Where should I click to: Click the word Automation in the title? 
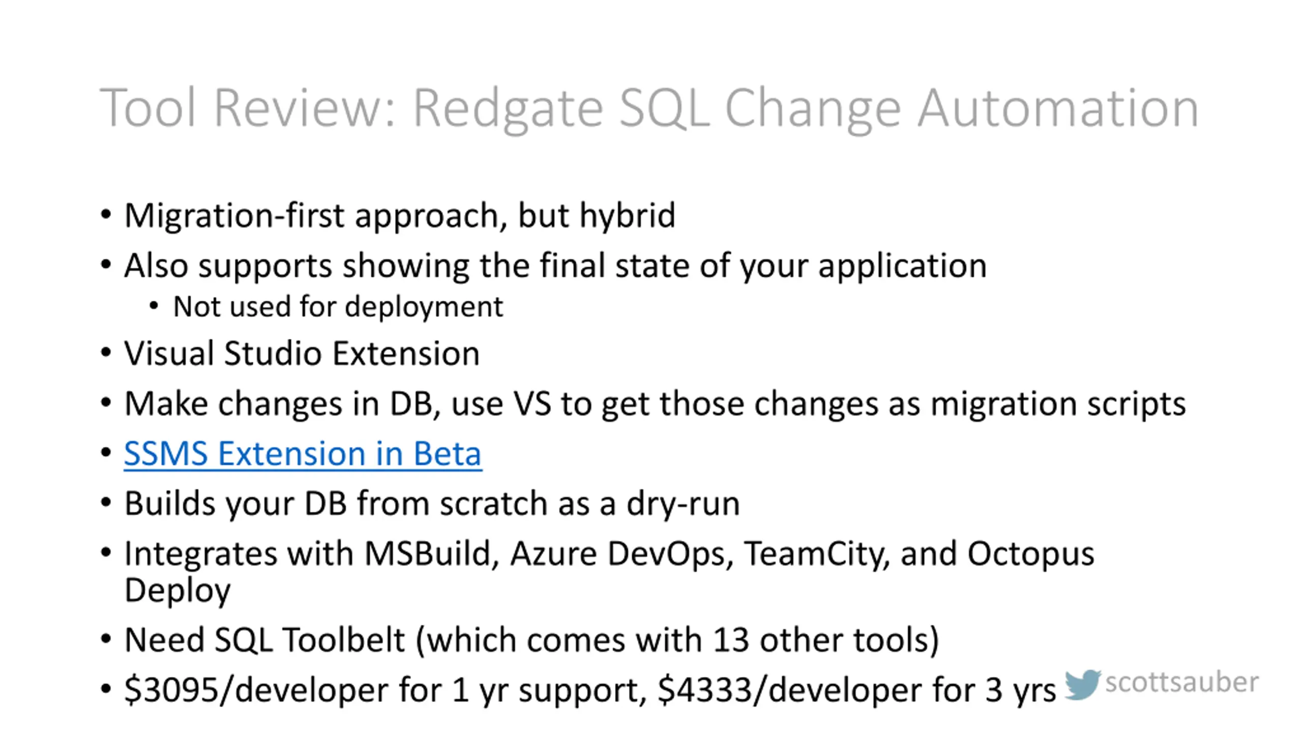(x=1058, y=109)
